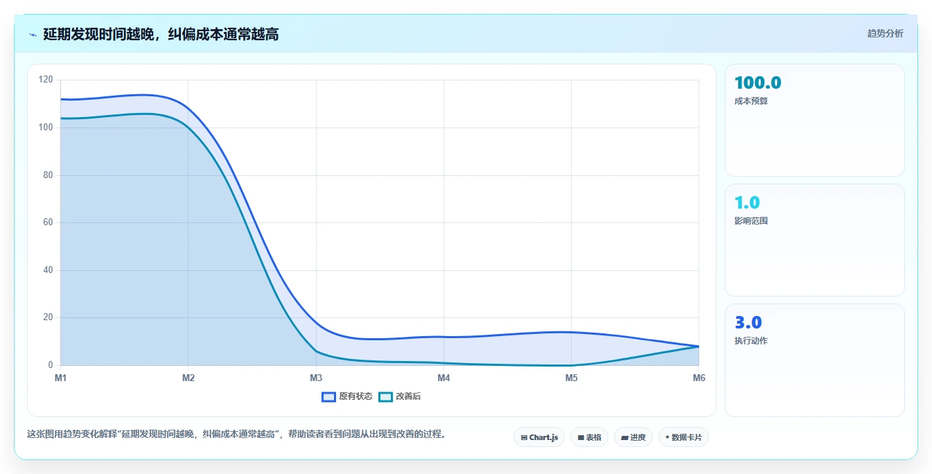
Task: Click the blue 原有状态 legend color box
Action: pos(328,396)
